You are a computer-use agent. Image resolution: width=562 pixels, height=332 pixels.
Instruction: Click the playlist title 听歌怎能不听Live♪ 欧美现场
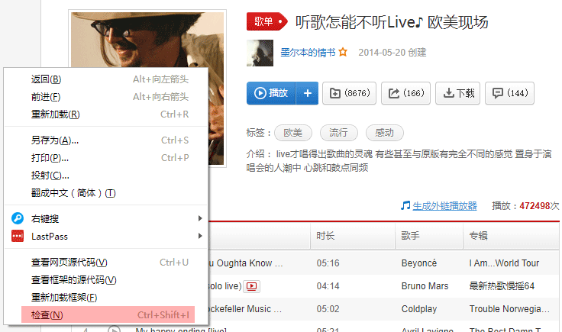[392, 22]
